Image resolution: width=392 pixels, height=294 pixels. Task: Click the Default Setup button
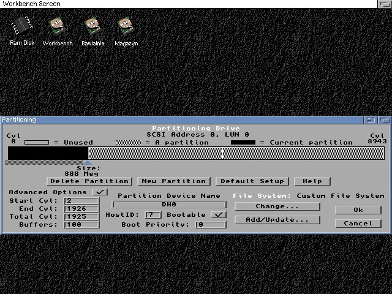[x=252, y=181]
